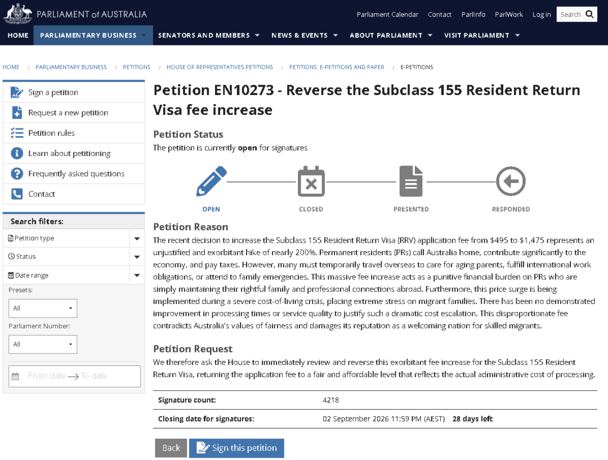The image size is (608, 460).
Task: Expand the Status filter arrow
Action: pyautogui.click(x=137, y=257)
